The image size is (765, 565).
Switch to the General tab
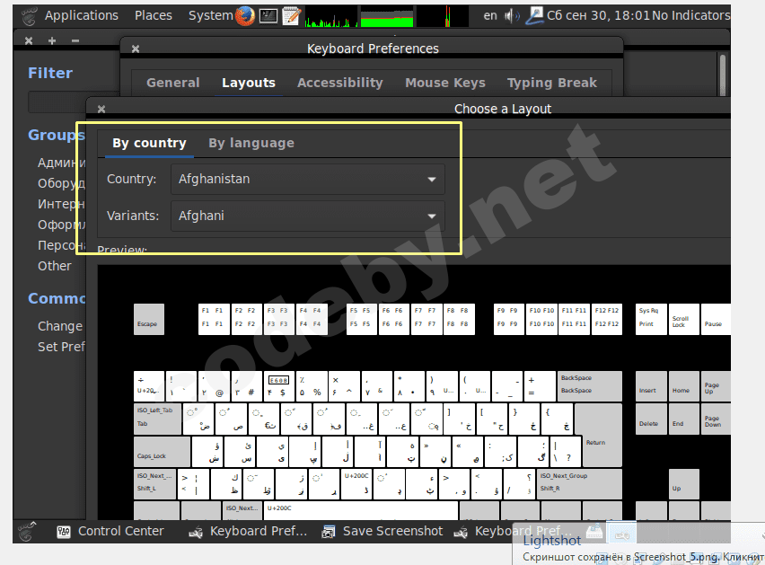pyautogui.click(x=172, y=83)
